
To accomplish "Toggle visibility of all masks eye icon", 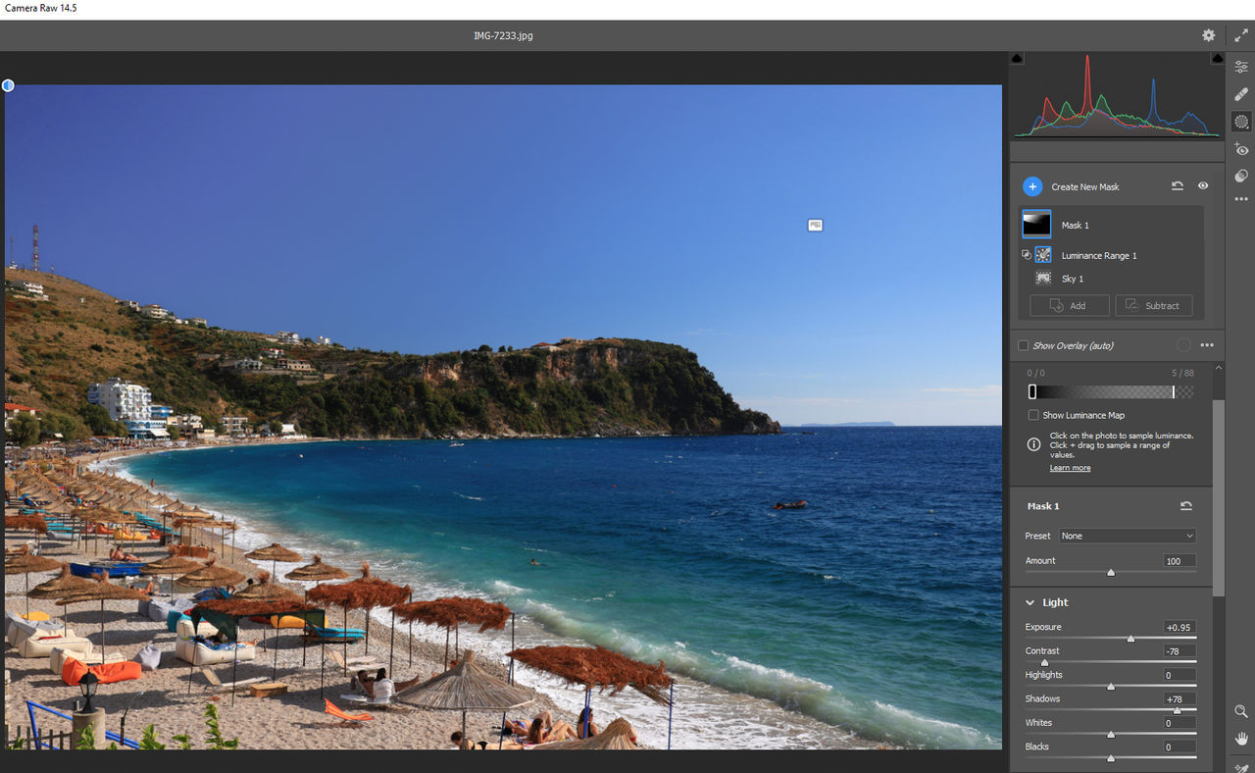I will click(1203, 185).
